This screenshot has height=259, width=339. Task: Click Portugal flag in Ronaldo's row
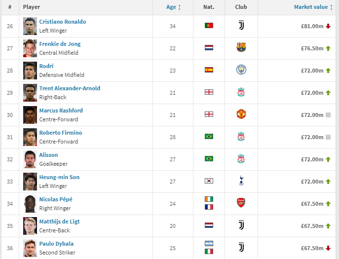point(209,26)
